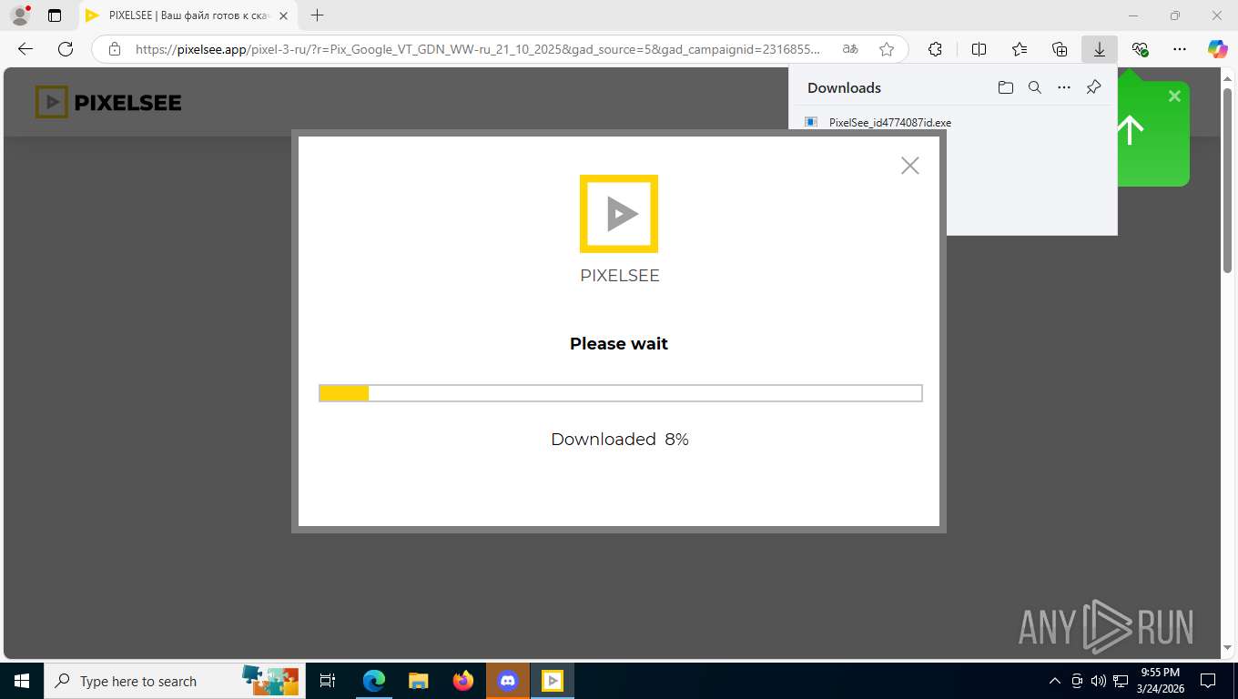Open File Explorer from taskbar

point(419,681)
